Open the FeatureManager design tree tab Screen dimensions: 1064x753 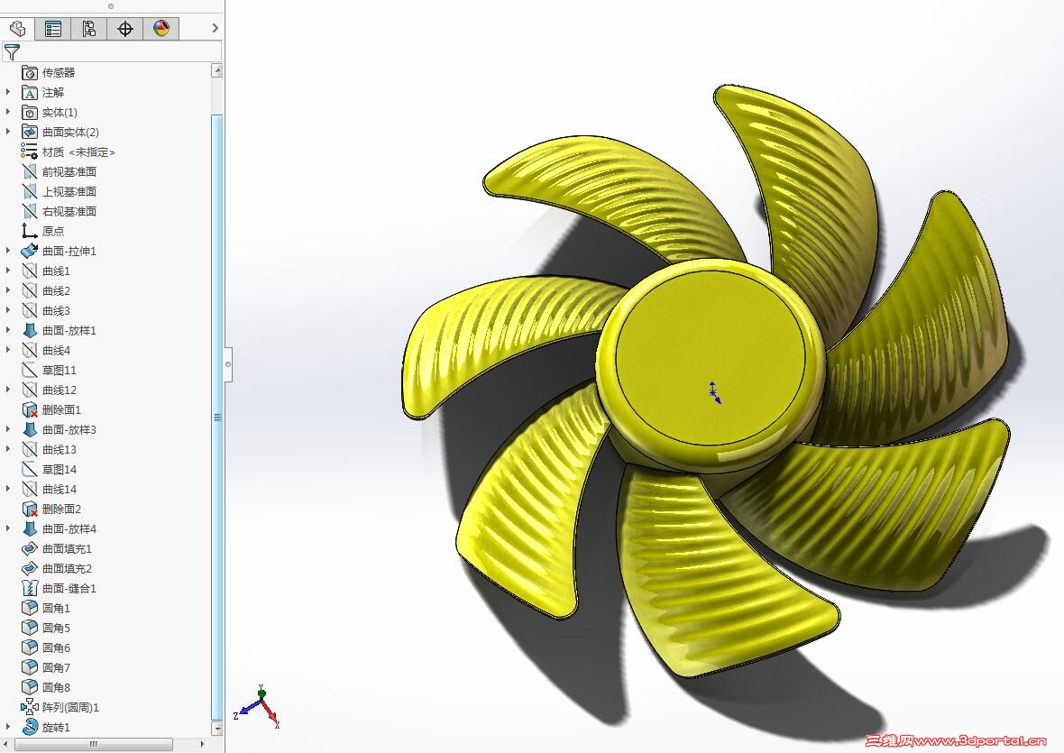(18, 29)
